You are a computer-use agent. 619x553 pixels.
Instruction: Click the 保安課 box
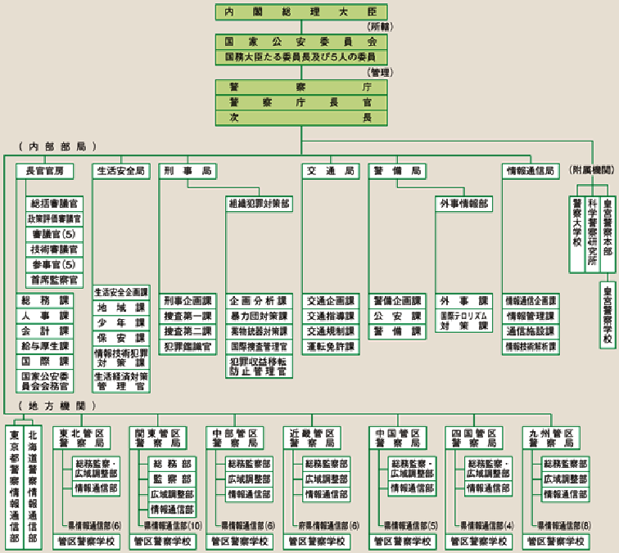point(121,339)
